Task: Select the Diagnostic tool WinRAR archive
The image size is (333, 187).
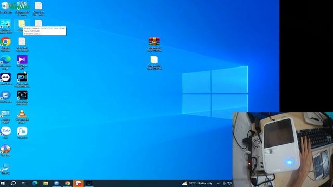Action: [x=155, y=45]
